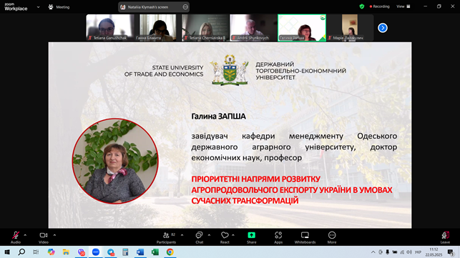Open Whiteboards

coord(305,237)
